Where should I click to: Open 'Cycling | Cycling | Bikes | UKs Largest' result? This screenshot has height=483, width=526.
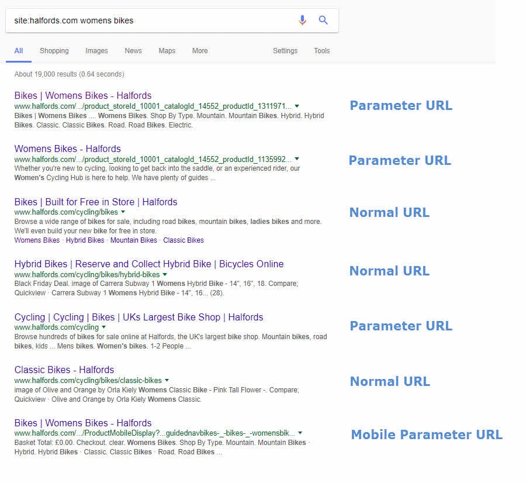(x=139, y=317)
